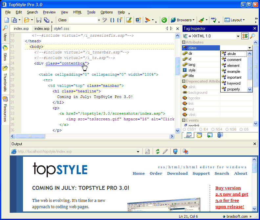Click the curly braces selector icon

[112, 20]
